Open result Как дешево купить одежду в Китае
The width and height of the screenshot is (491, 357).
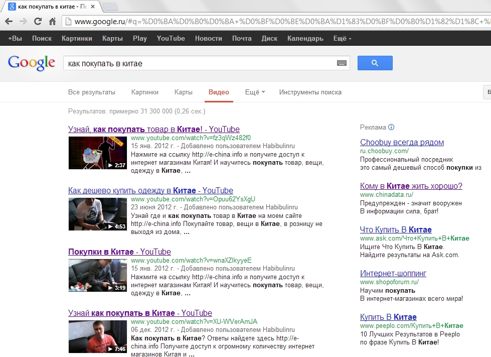pos(150,190)
